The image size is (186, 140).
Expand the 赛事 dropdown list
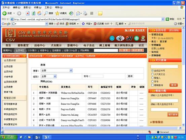tap(71, 71)
